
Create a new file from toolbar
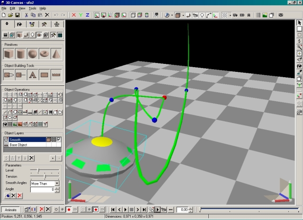tap(4, 15)
